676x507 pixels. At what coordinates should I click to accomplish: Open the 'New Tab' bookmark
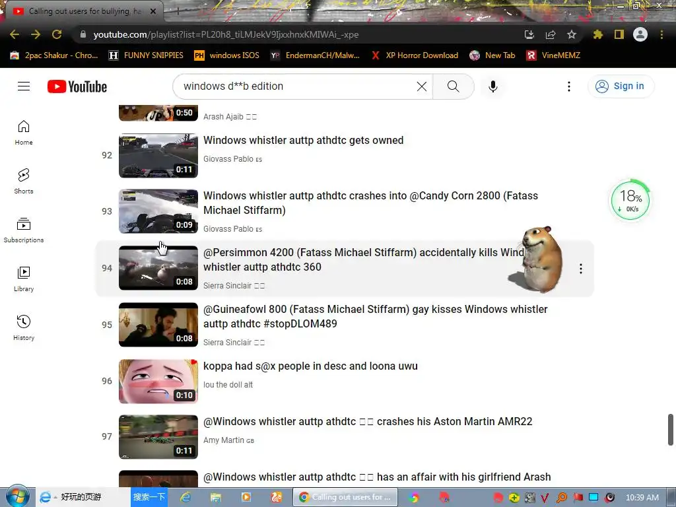[x=492, y=55]
